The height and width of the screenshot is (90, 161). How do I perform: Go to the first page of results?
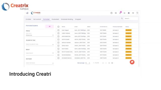[x=103, y=63]
